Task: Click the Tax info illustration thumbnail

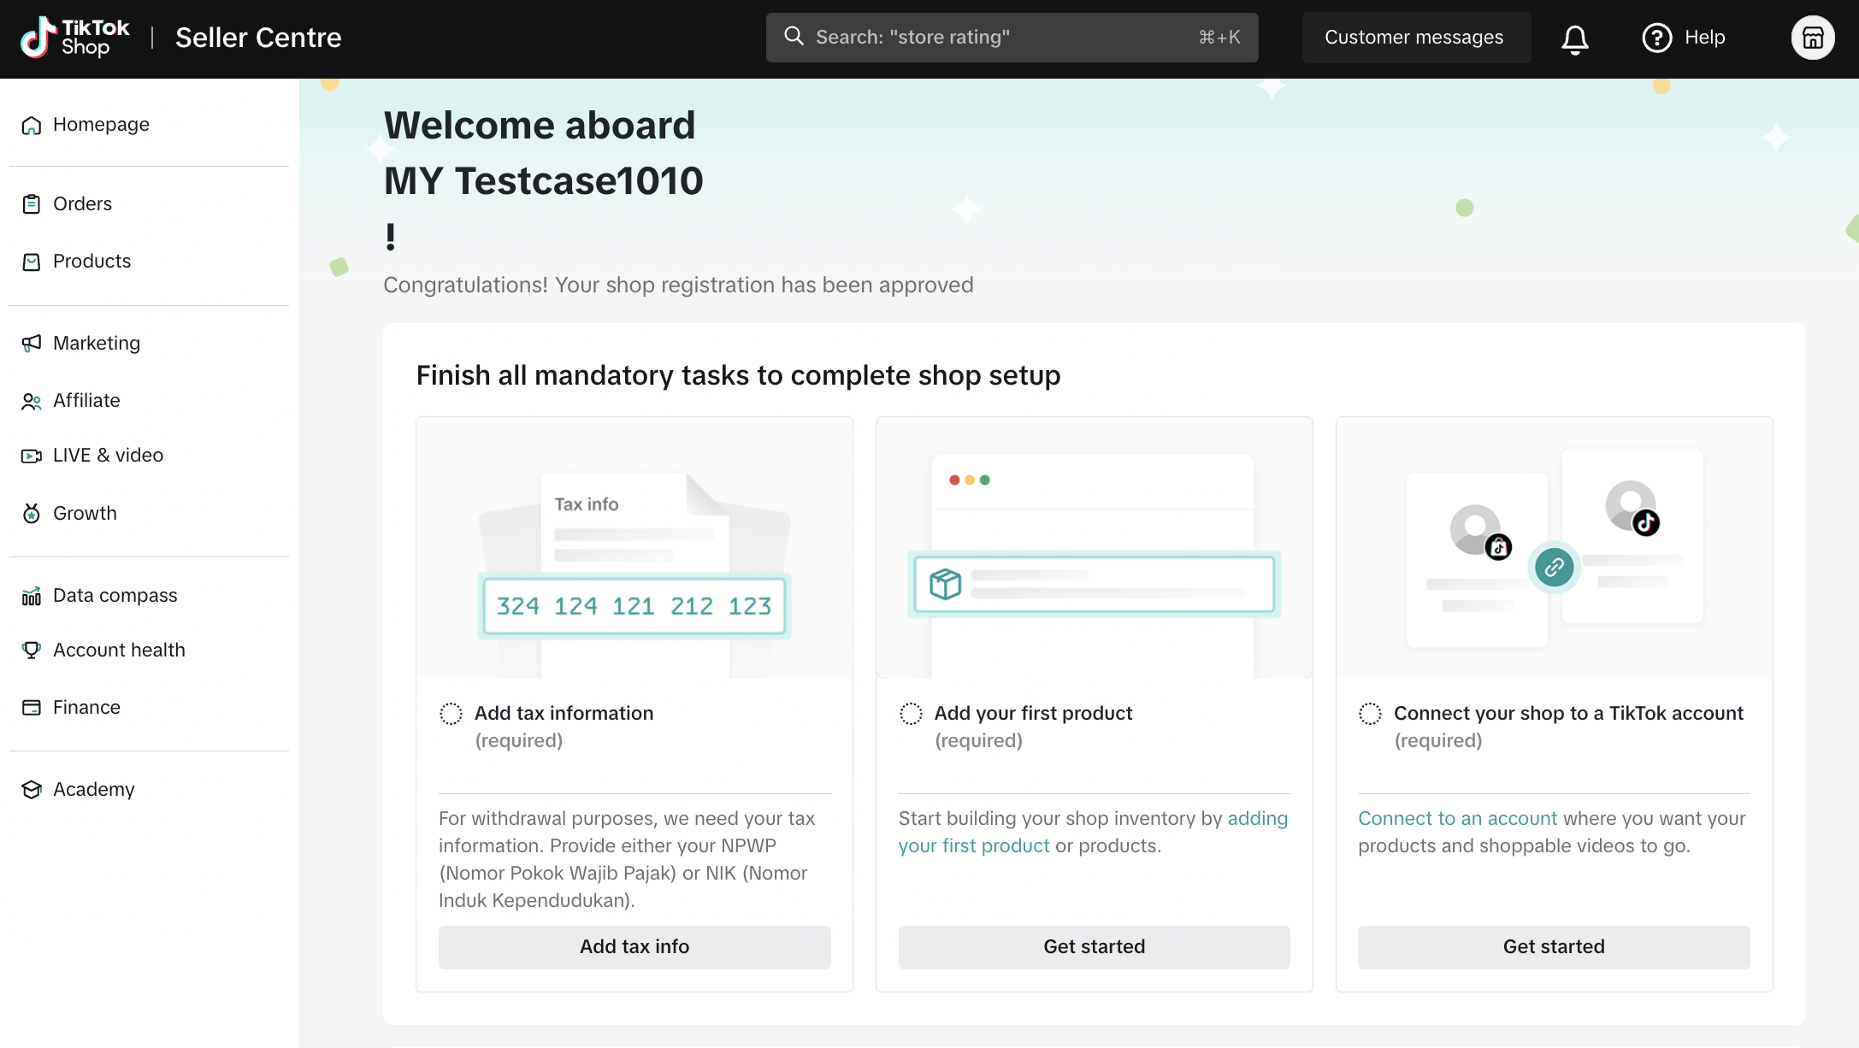Action: coord(634,548)
